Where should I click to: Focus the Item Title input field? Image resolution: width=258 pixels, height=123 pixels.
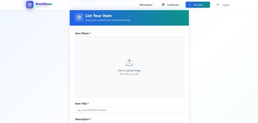tap(129, 110)
